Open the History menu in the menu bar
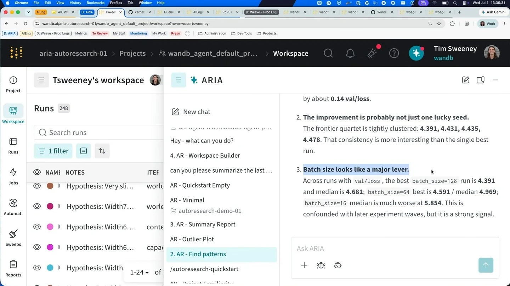This screenshot has width=510, height=286. (x=75, y=3)
